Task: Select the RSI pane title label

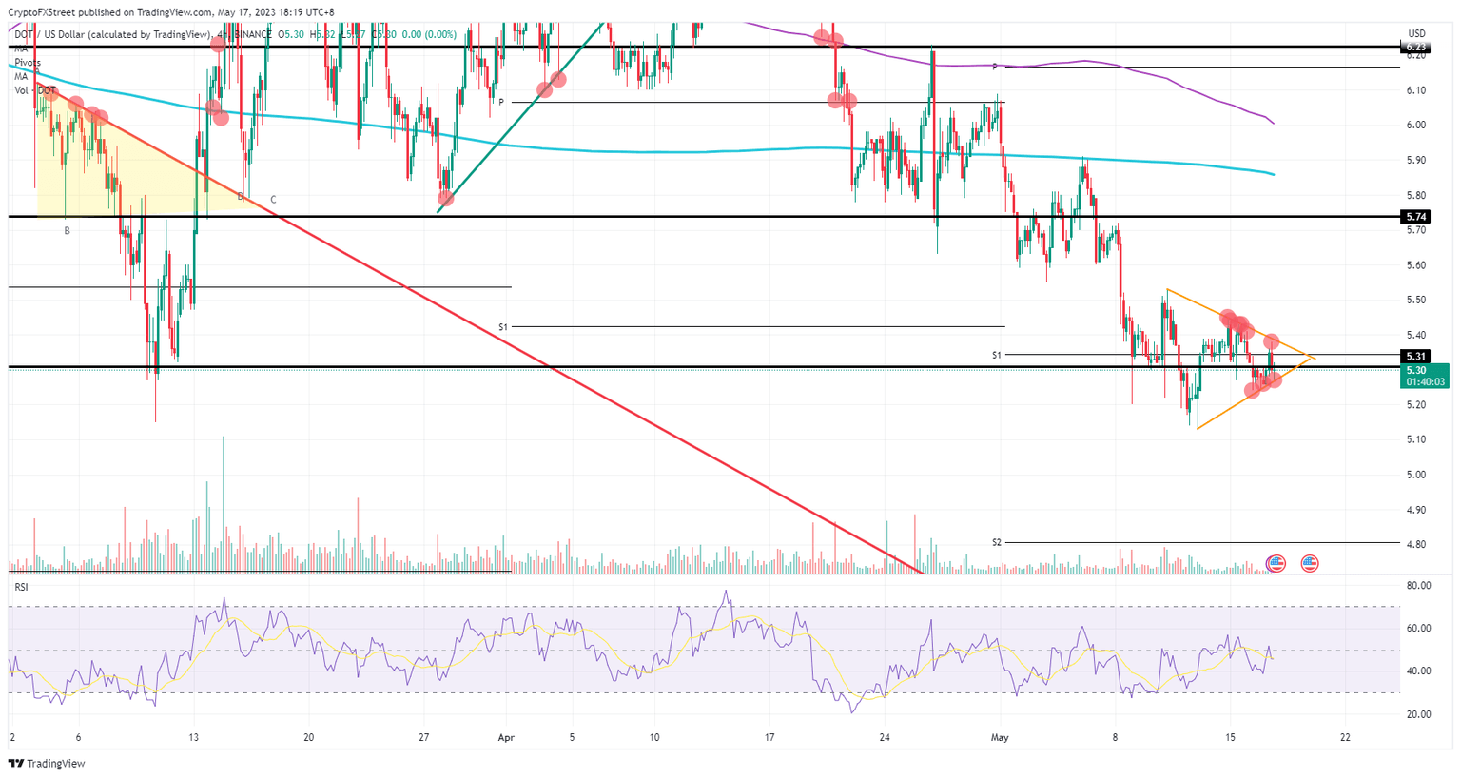Action: click(19, 587)
